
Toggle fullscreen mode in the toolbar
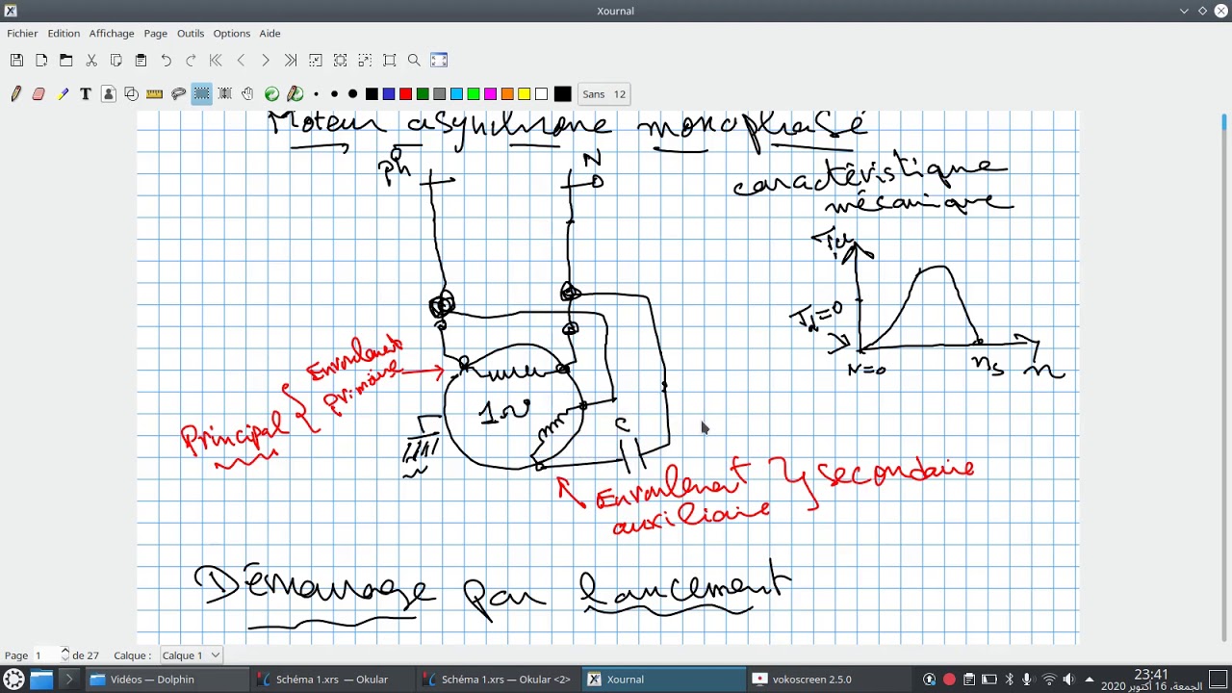coord(439,61)
